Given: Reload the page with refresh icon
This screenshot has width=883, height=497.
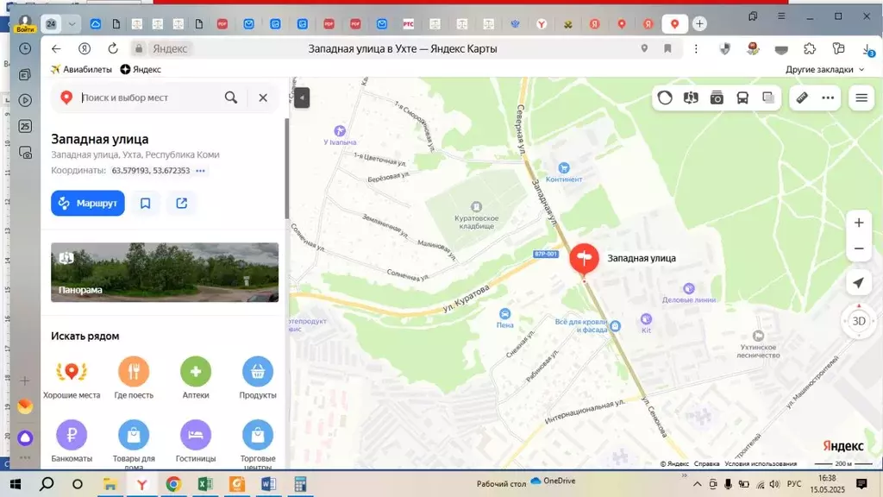Looking at the screenshot, I should pos(113,48).
